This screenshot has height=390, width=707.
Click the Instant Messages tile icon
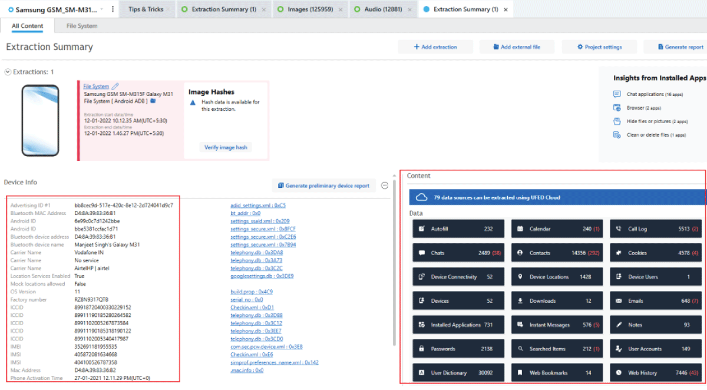point(520,325)
